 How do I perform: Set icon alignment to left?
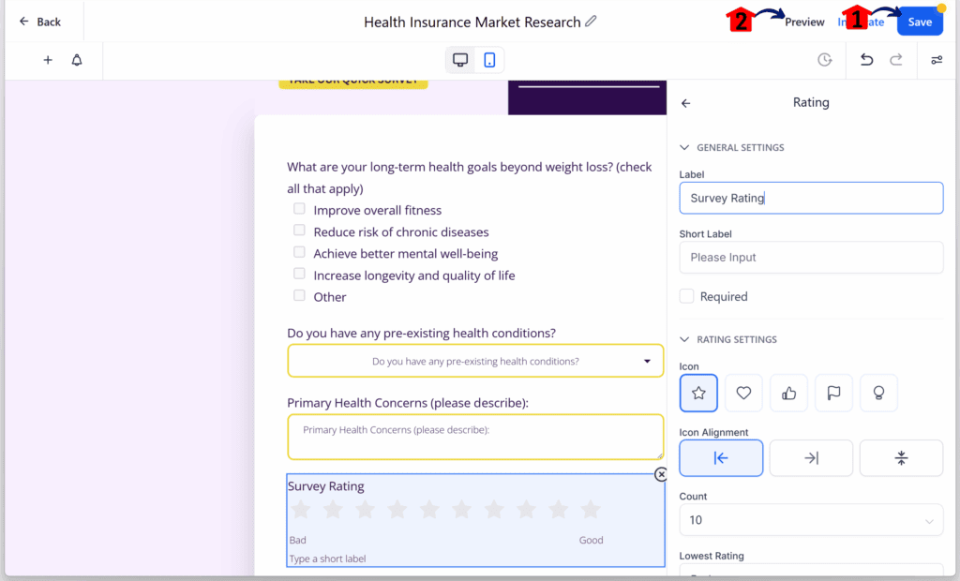pyautogui.click(x=721, y=458)
